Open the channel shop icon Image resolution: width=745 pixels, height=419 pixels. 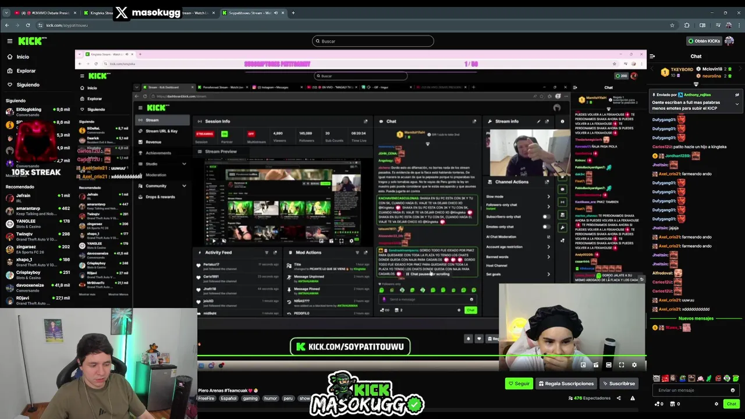point(672,404)
